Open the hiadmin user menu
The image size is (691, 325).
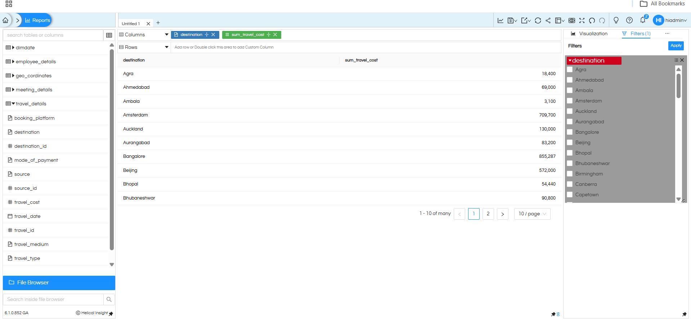point(670,20)
